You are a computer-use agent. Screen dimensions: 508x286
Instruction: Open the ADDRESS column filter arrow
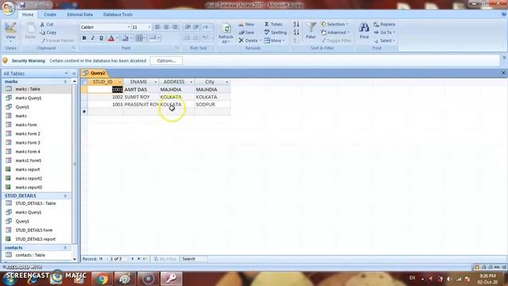tap(190, 82)
